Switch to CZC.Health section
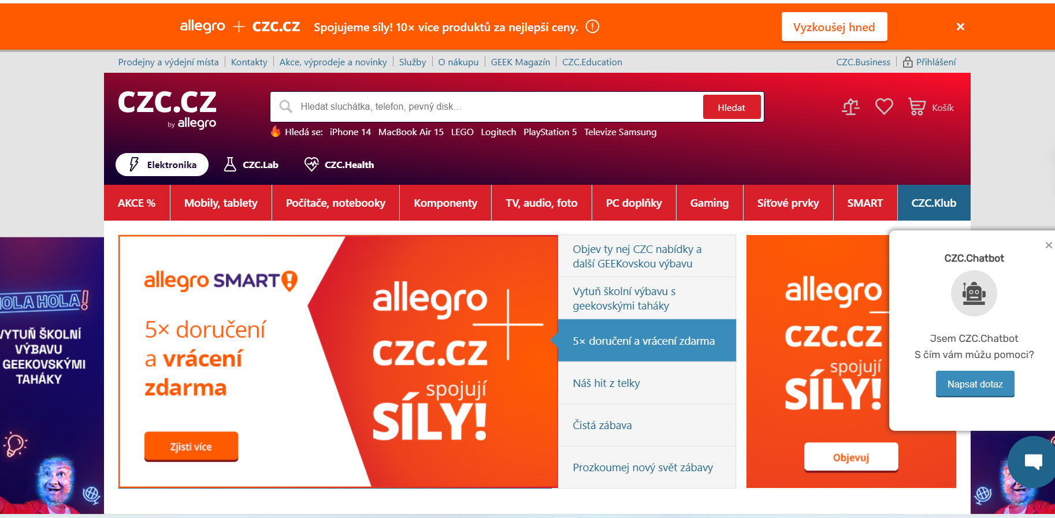This screenshot has width=1055, height=518. tap(339, 165)
